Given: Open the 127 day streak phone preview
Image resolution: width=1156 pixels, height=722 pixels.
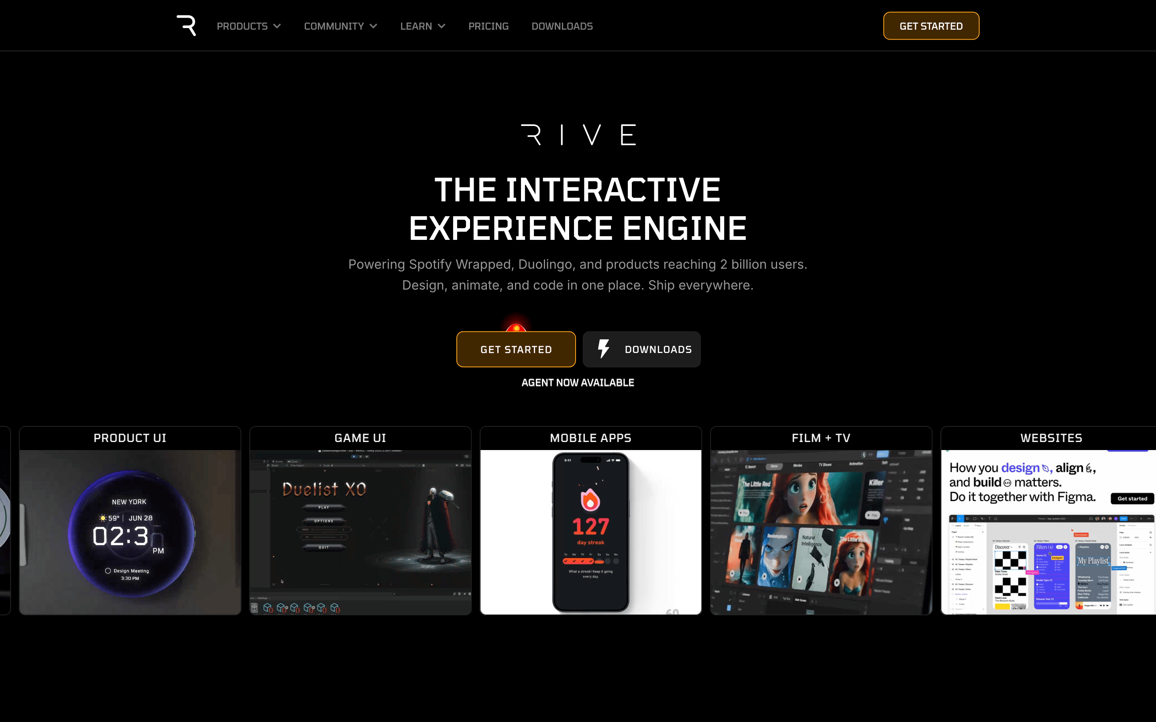Looking at the screenshot, I should point(590,532).
